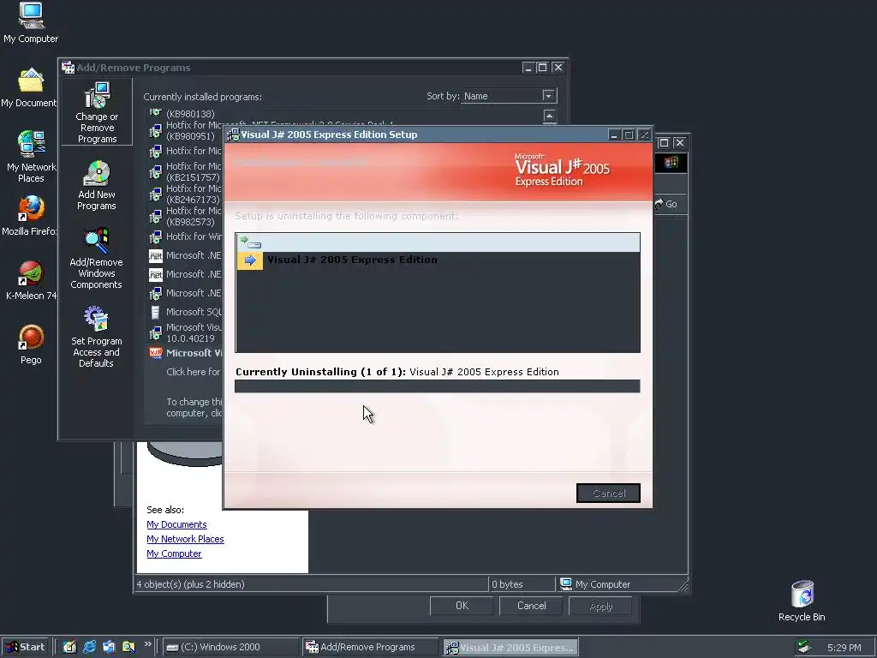This screenshot has height=658, width=877.
Task: Open the Pego desktop shortcut
Action: pos(31,344)
